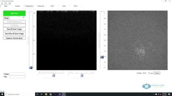
Task: Open the File menu
Action: click(x=2, y=3)
